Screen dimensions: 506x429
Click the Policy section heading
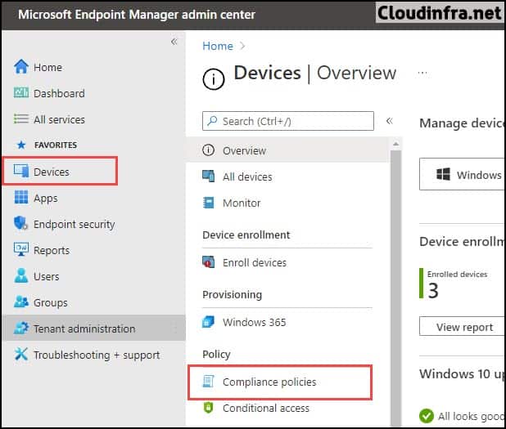click(216, 354)
